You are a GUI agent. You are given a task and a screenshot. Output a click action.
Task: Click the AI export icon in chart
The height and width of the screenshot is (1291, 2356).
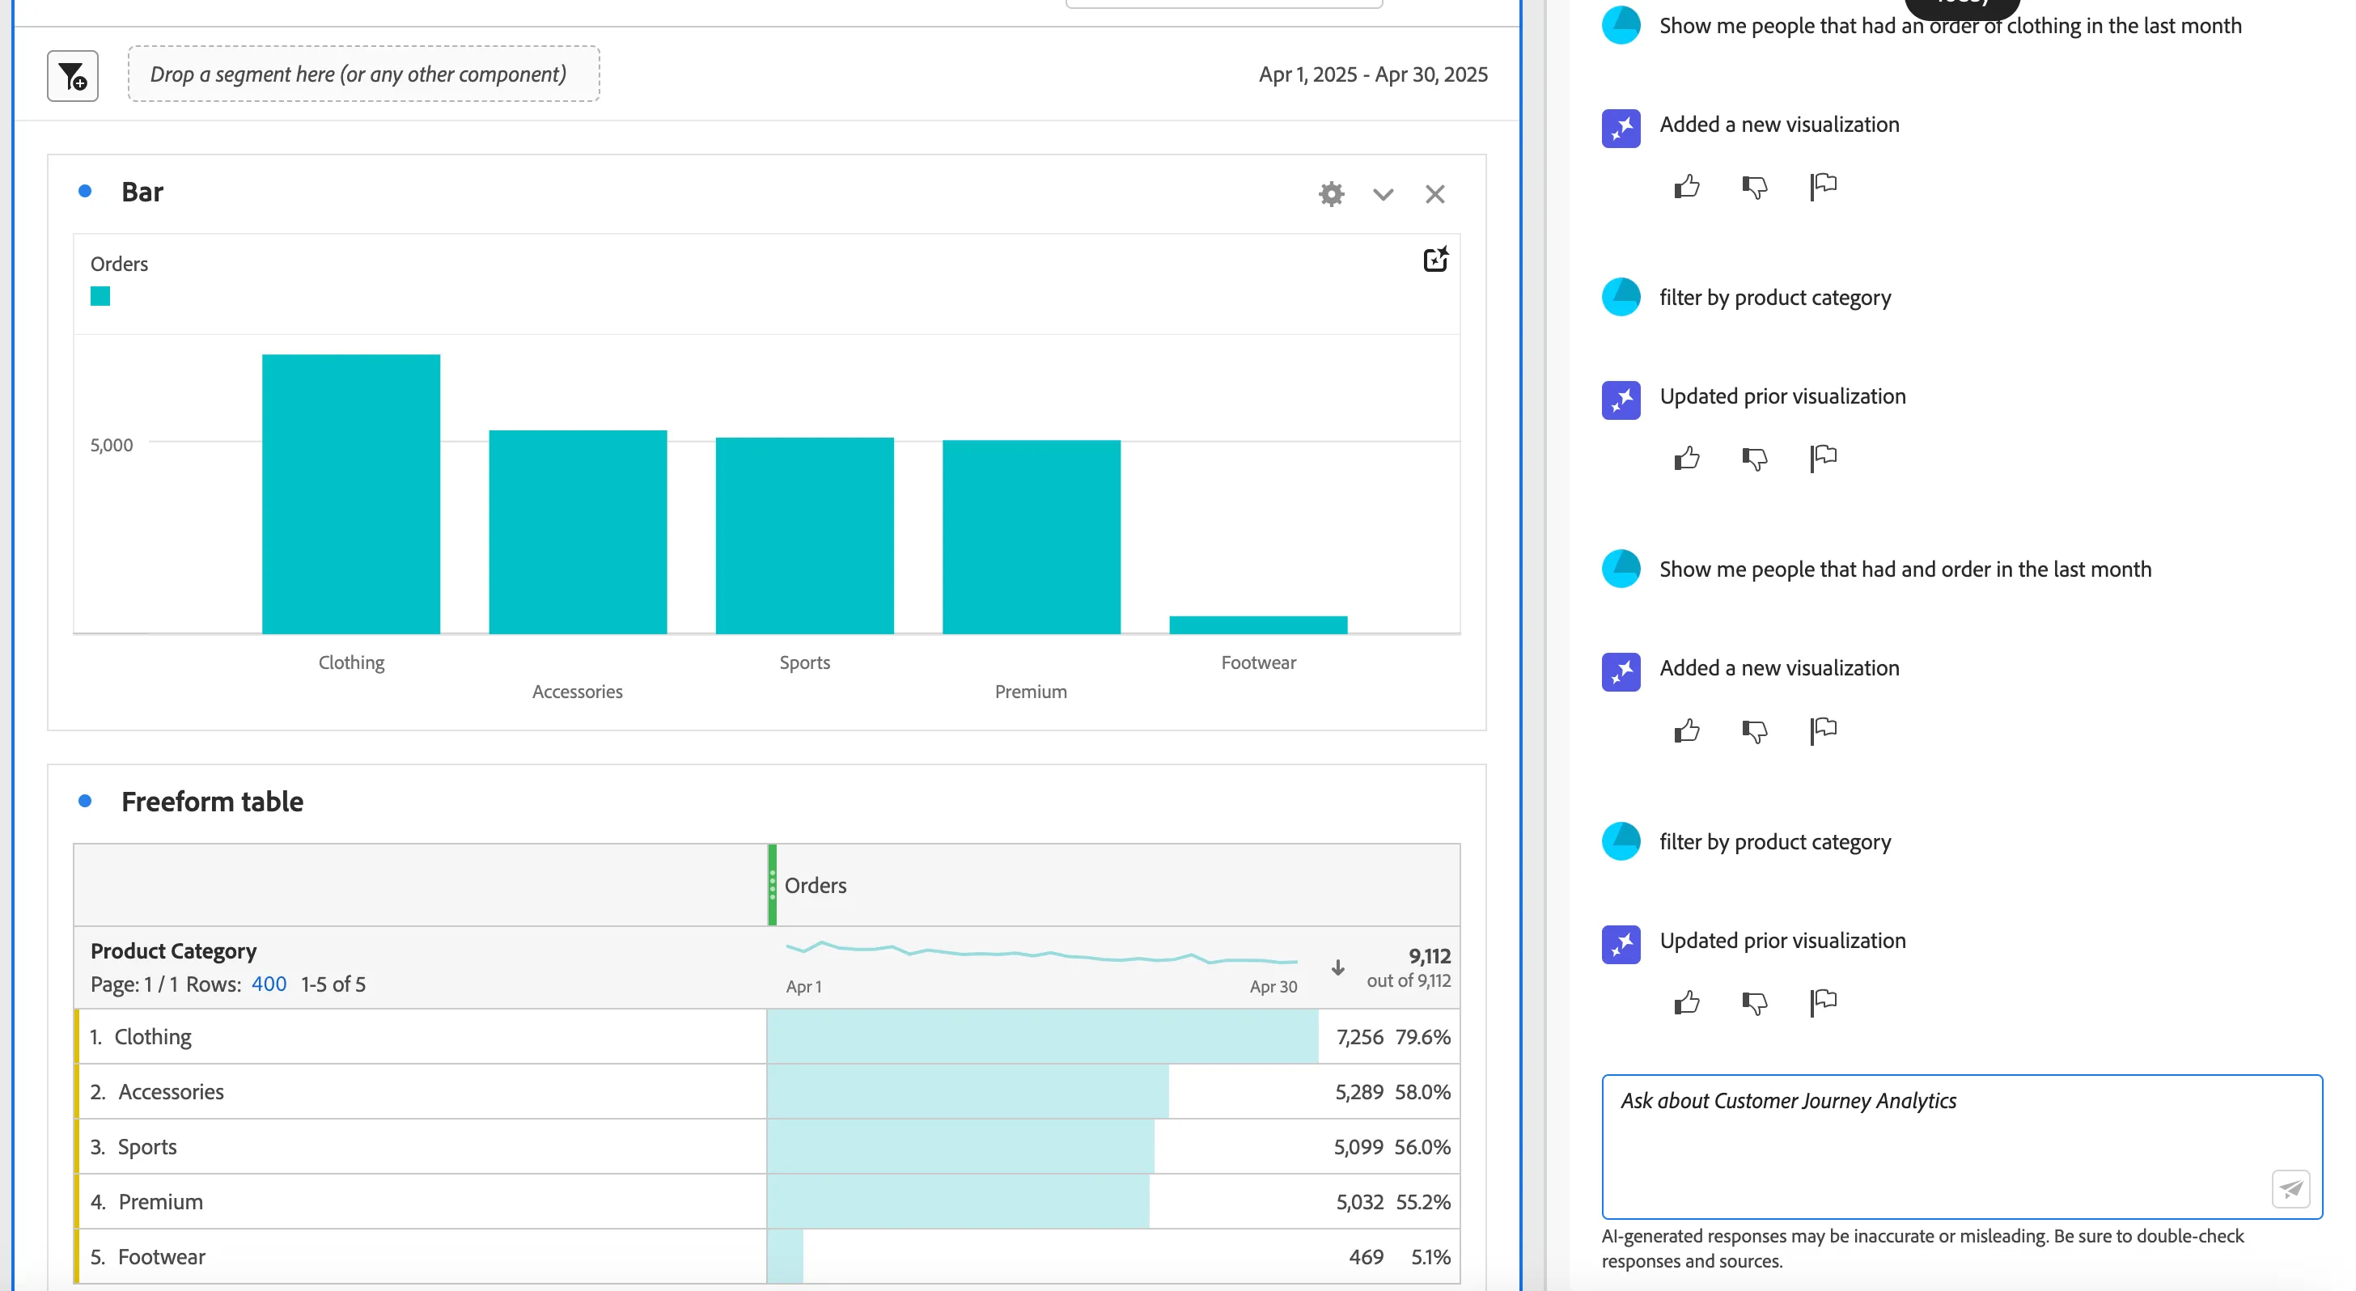click(x=1436, y=260)
